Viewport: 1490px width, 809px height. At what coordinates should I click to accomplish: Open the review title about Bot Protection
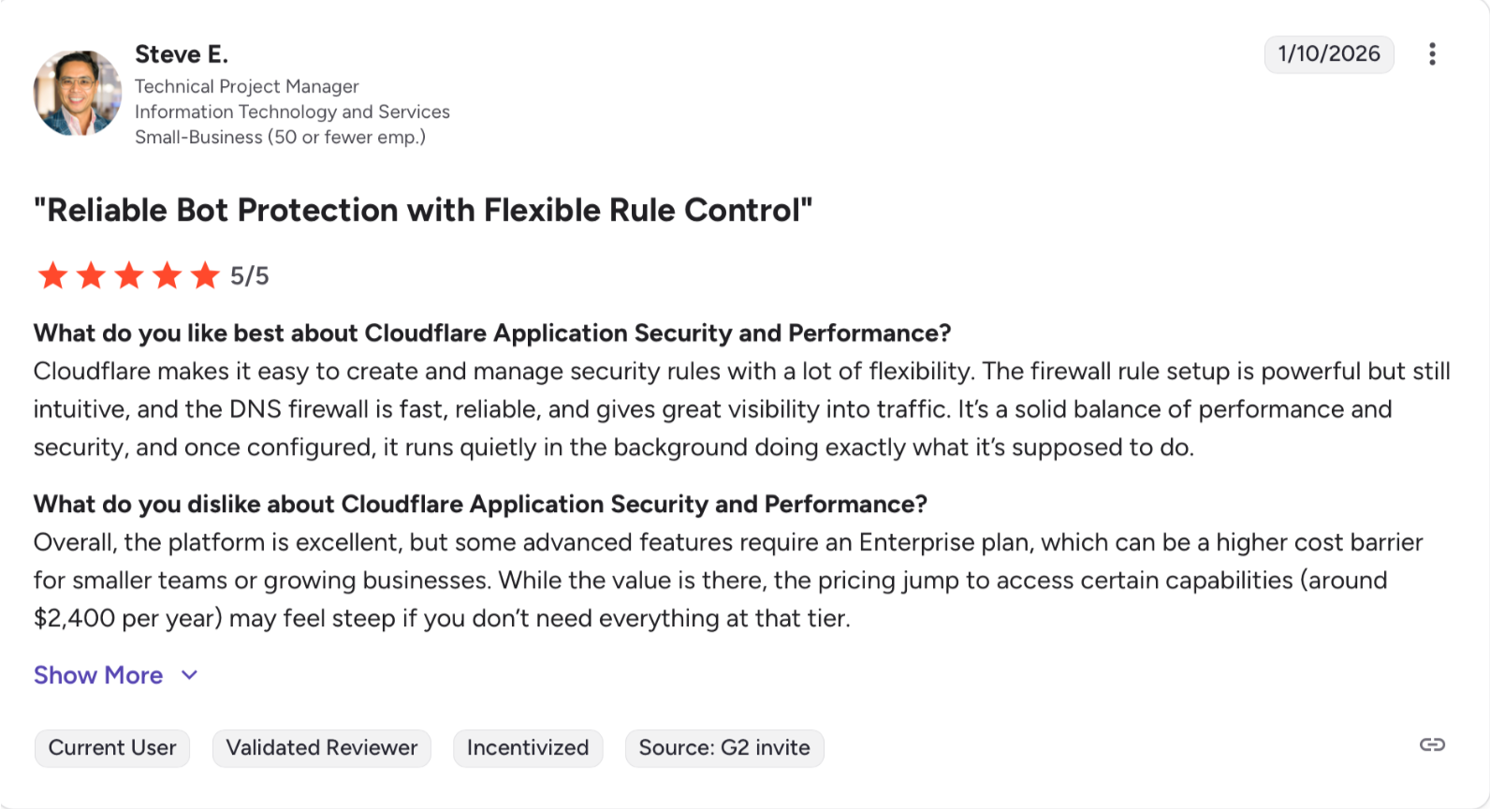[x=423, y=211]
